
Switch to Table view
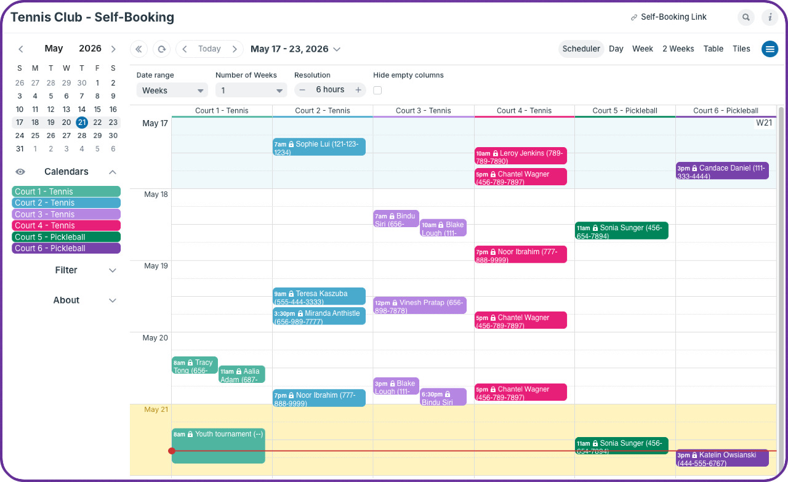(714, 49)
